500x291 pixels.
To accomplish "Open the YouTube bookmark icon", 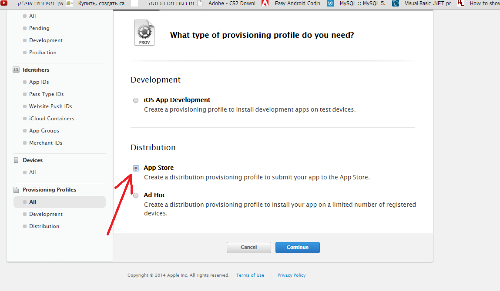I will [x=4, y=3].
